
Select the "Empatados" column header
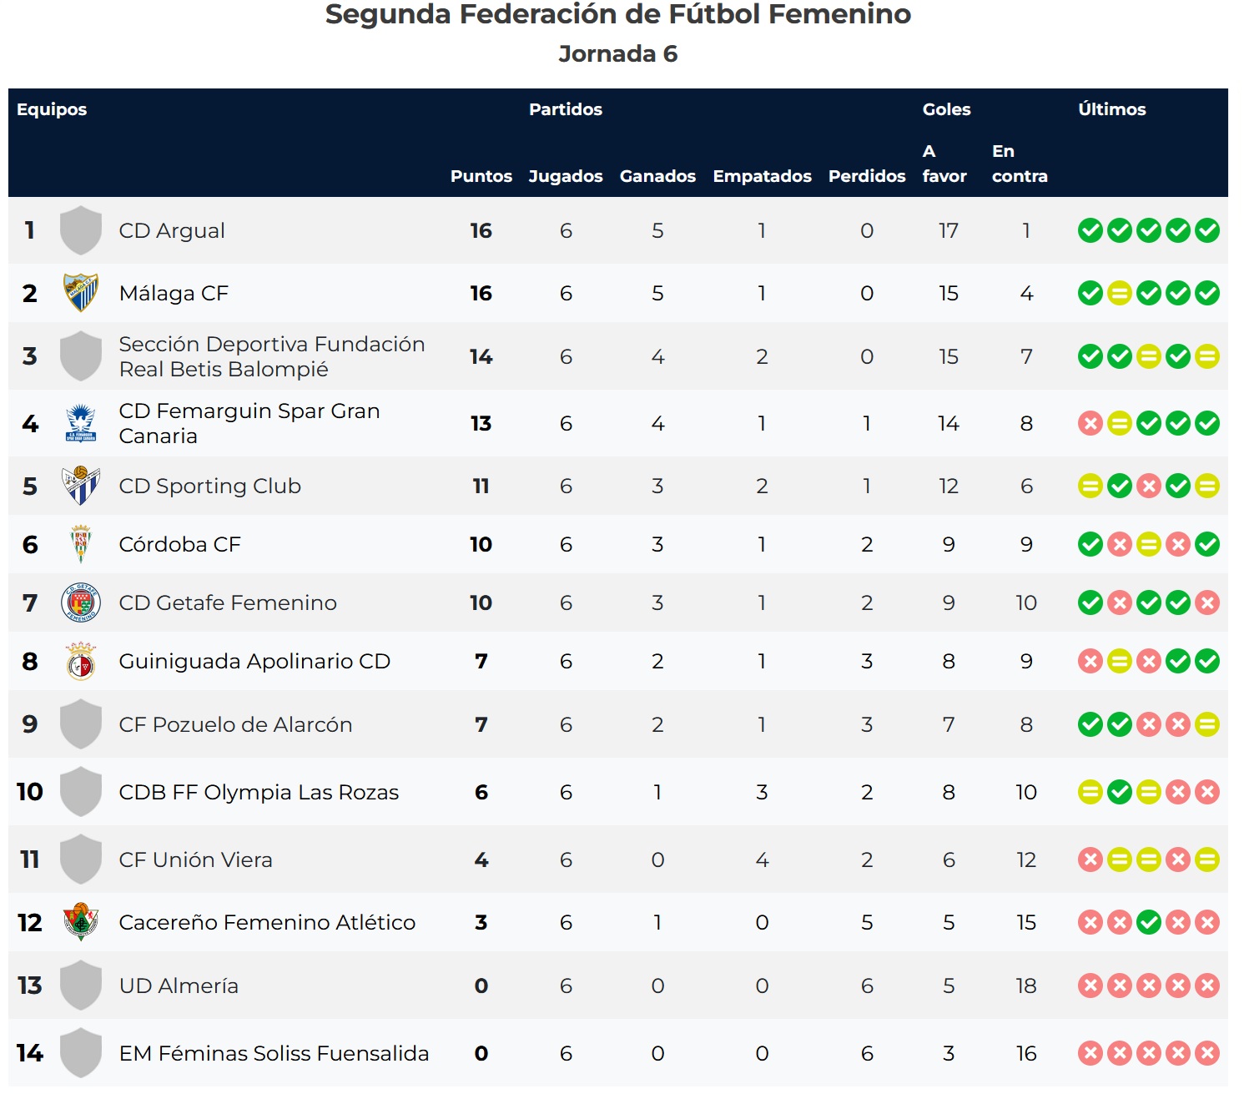tap(762, 176)
